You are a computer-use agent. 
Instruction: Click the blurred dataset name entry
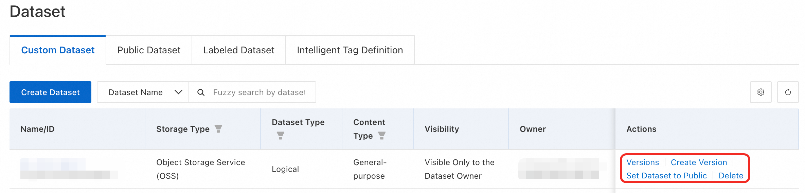point(53,164)
